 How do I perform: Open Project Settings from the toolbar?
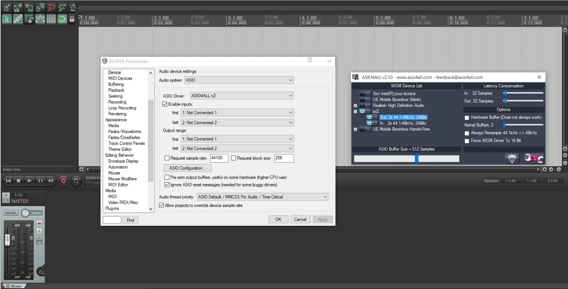coord(40,7)
